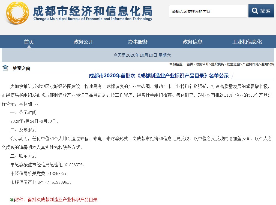Viewport: 276px width, 205px height.
Task: Click the 当前位置 label
Action: coord(177,64)
